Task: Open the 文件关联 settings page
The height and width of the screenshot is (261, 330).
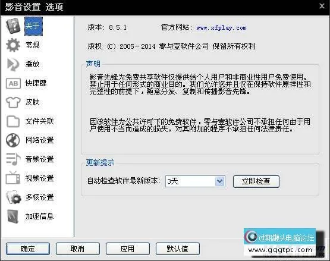Action: [x=40, y=121]
